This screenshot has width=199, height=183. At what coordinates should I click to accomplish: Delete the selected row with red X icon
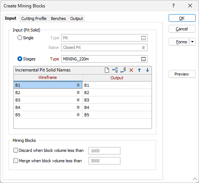[x=131, y=70]
